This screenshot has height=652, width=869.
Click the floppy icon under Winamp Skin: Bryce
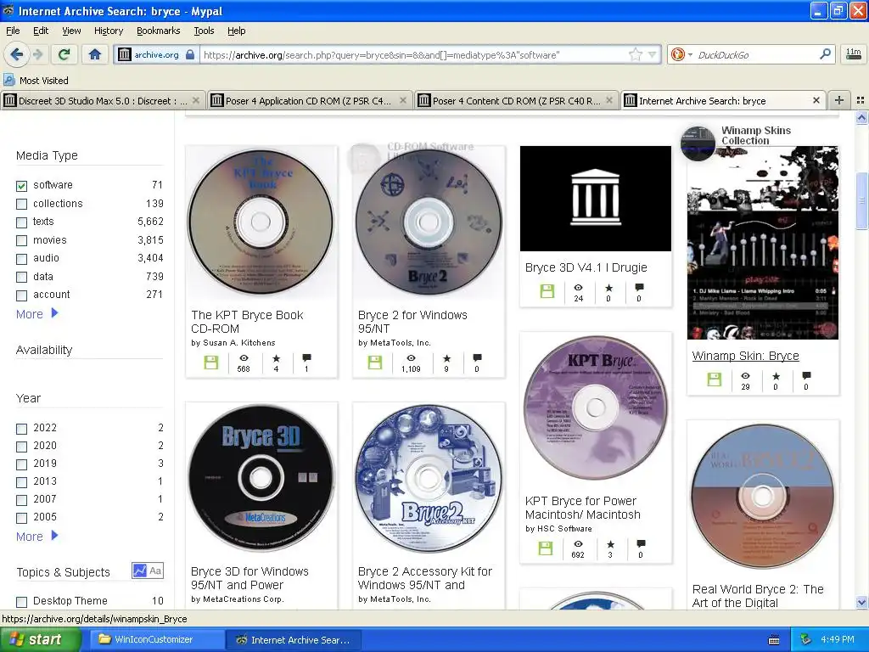coord(715,379)
